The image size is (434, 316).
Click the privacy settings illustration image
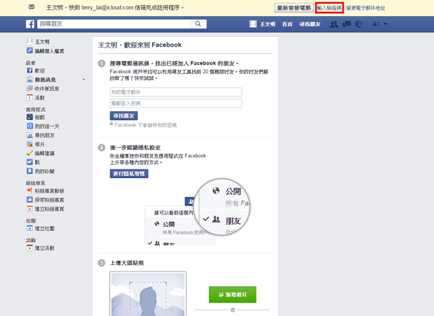click(198, 212)
